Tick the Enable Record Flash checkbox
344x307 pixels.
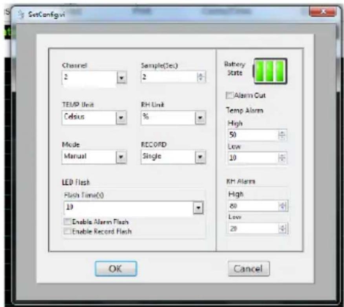click(x=67, y=231)
